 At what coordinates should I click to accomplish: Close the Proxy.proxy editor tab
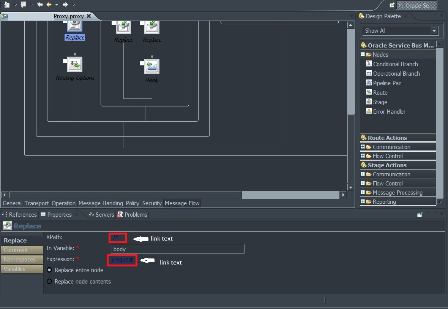89,16
